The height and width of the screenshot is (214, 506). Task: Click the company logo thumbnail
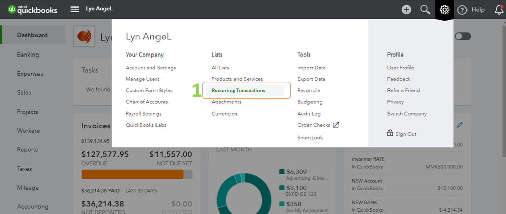pos(84,37)
